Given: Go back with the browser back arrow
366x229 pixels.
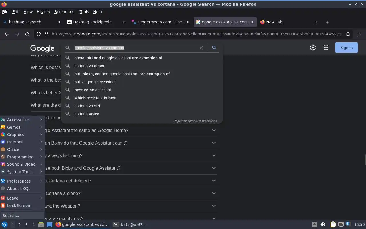Looking at the screenshot, I should pyautogui.click(x=7, y=34).
